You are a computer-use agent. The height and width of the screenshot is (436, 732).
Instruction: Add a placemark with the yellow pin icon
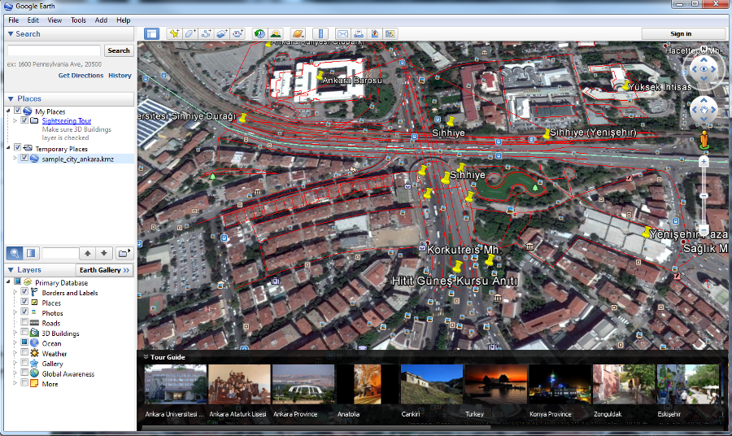point(174,33)
